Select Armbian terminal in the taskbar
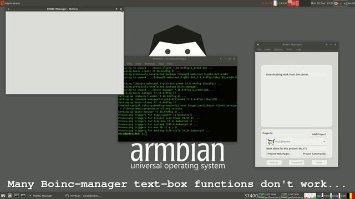 click(x=83, y=196)
